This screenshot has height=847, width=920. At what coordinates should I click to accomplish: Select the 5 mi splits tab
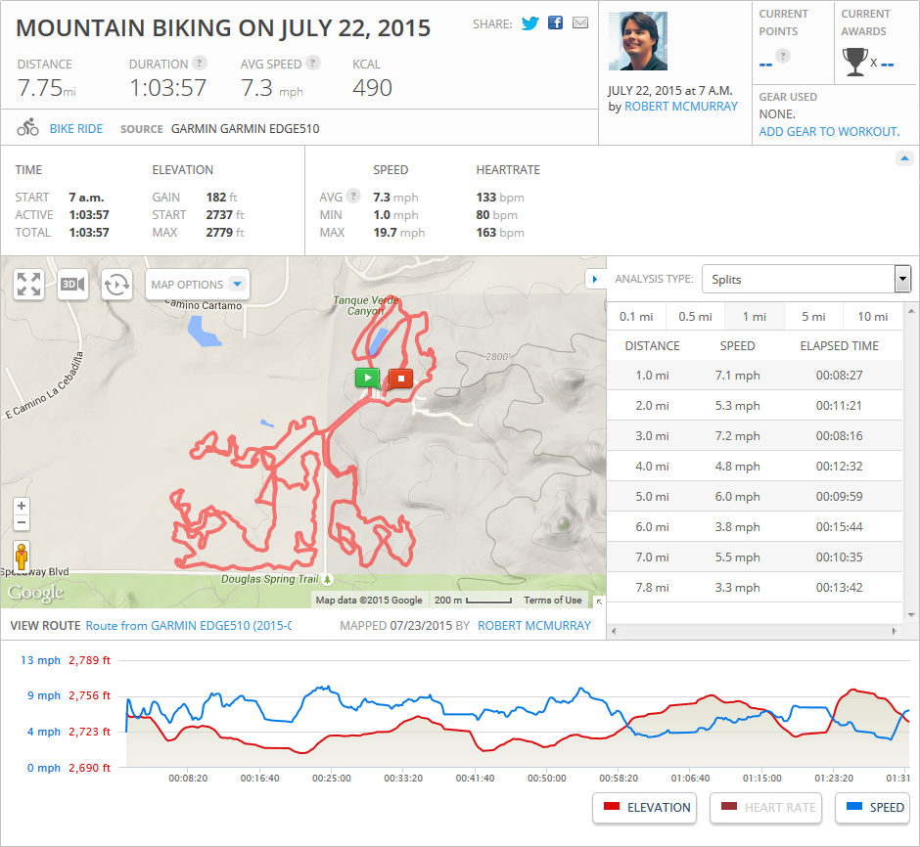click(812, 317)
